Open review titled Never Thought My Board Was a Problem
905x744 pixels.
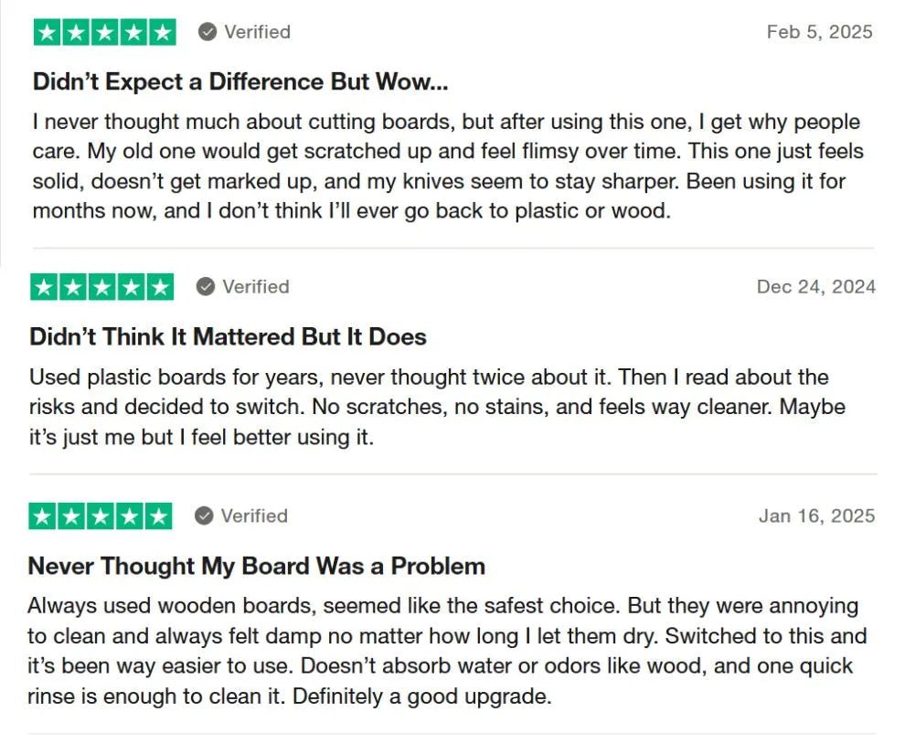point(256,566)
